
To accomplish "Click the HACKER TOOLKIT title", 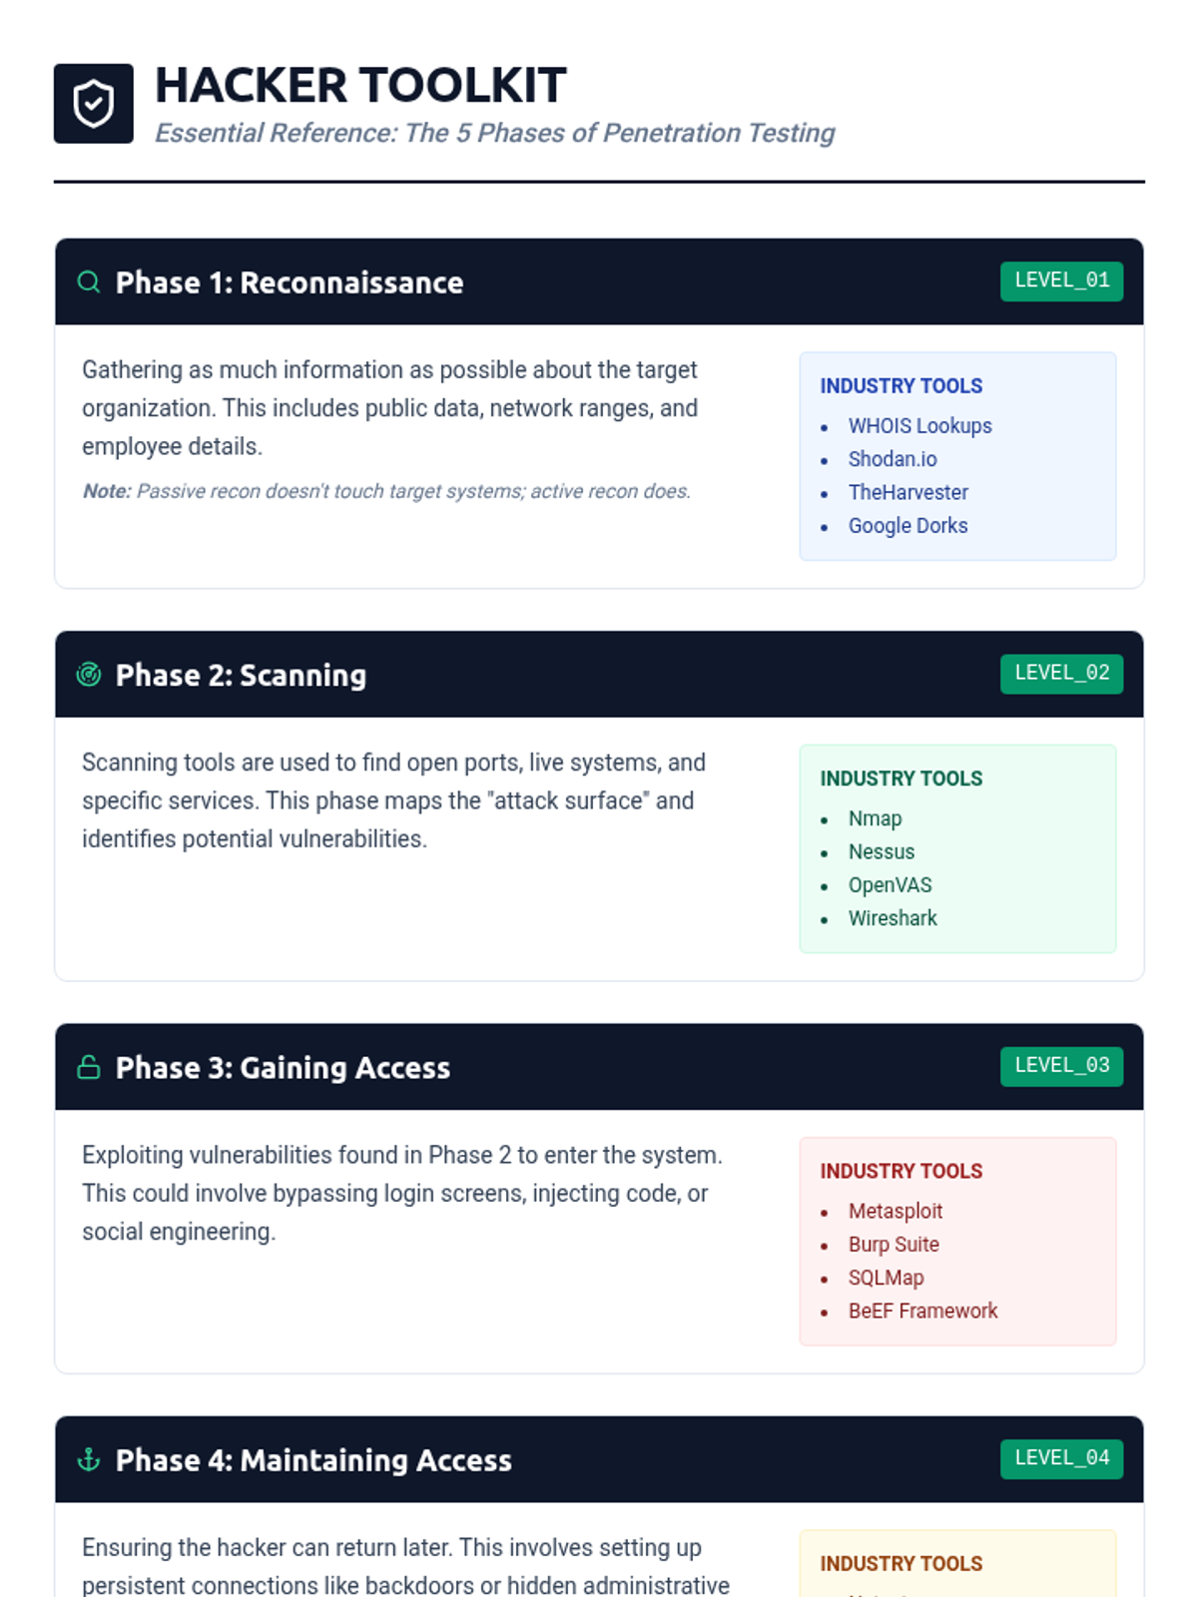I will point(360,86).
